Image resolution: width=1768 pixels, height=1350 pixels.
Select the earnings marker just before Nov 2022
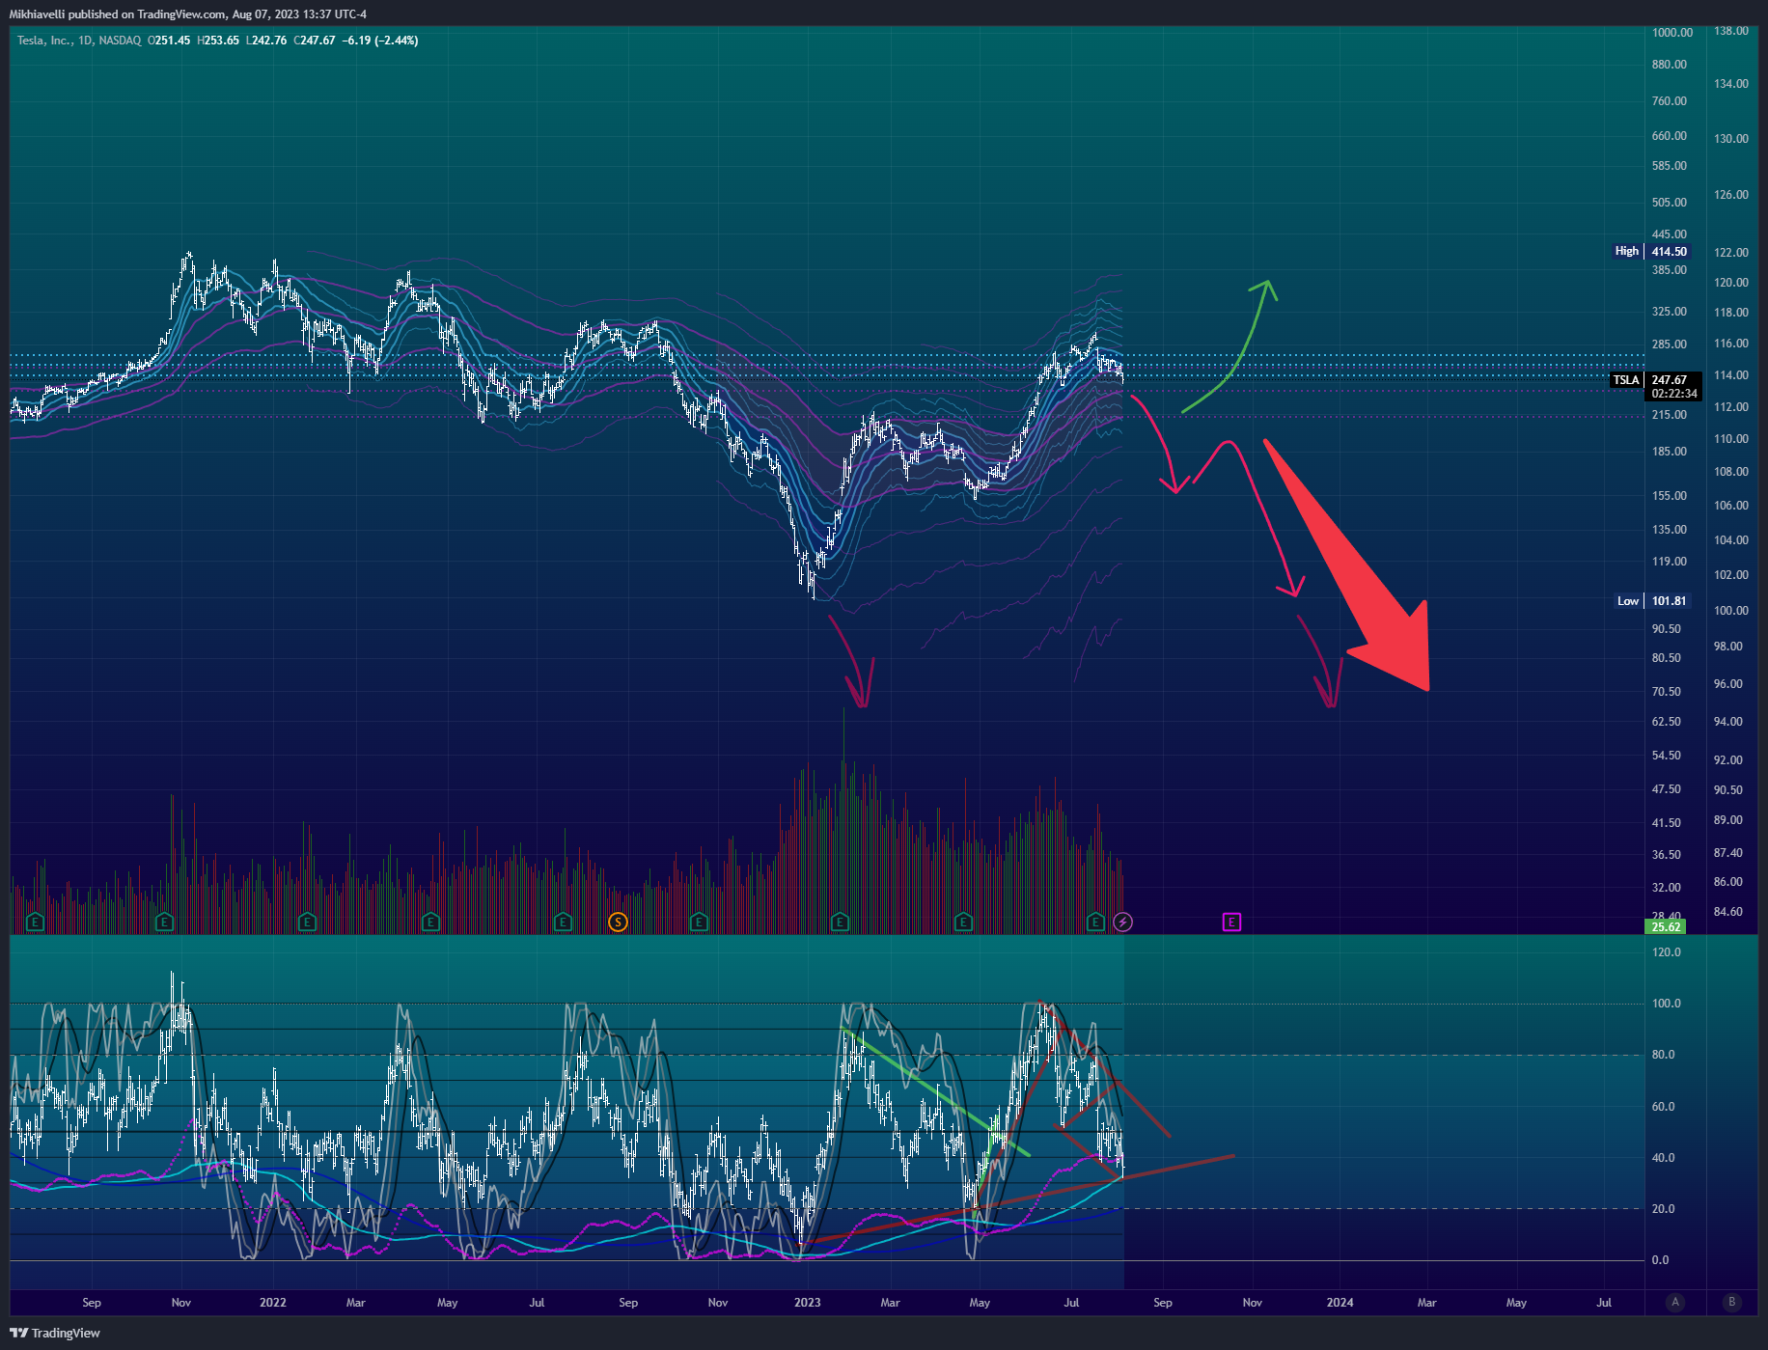[x=699, y=923]
